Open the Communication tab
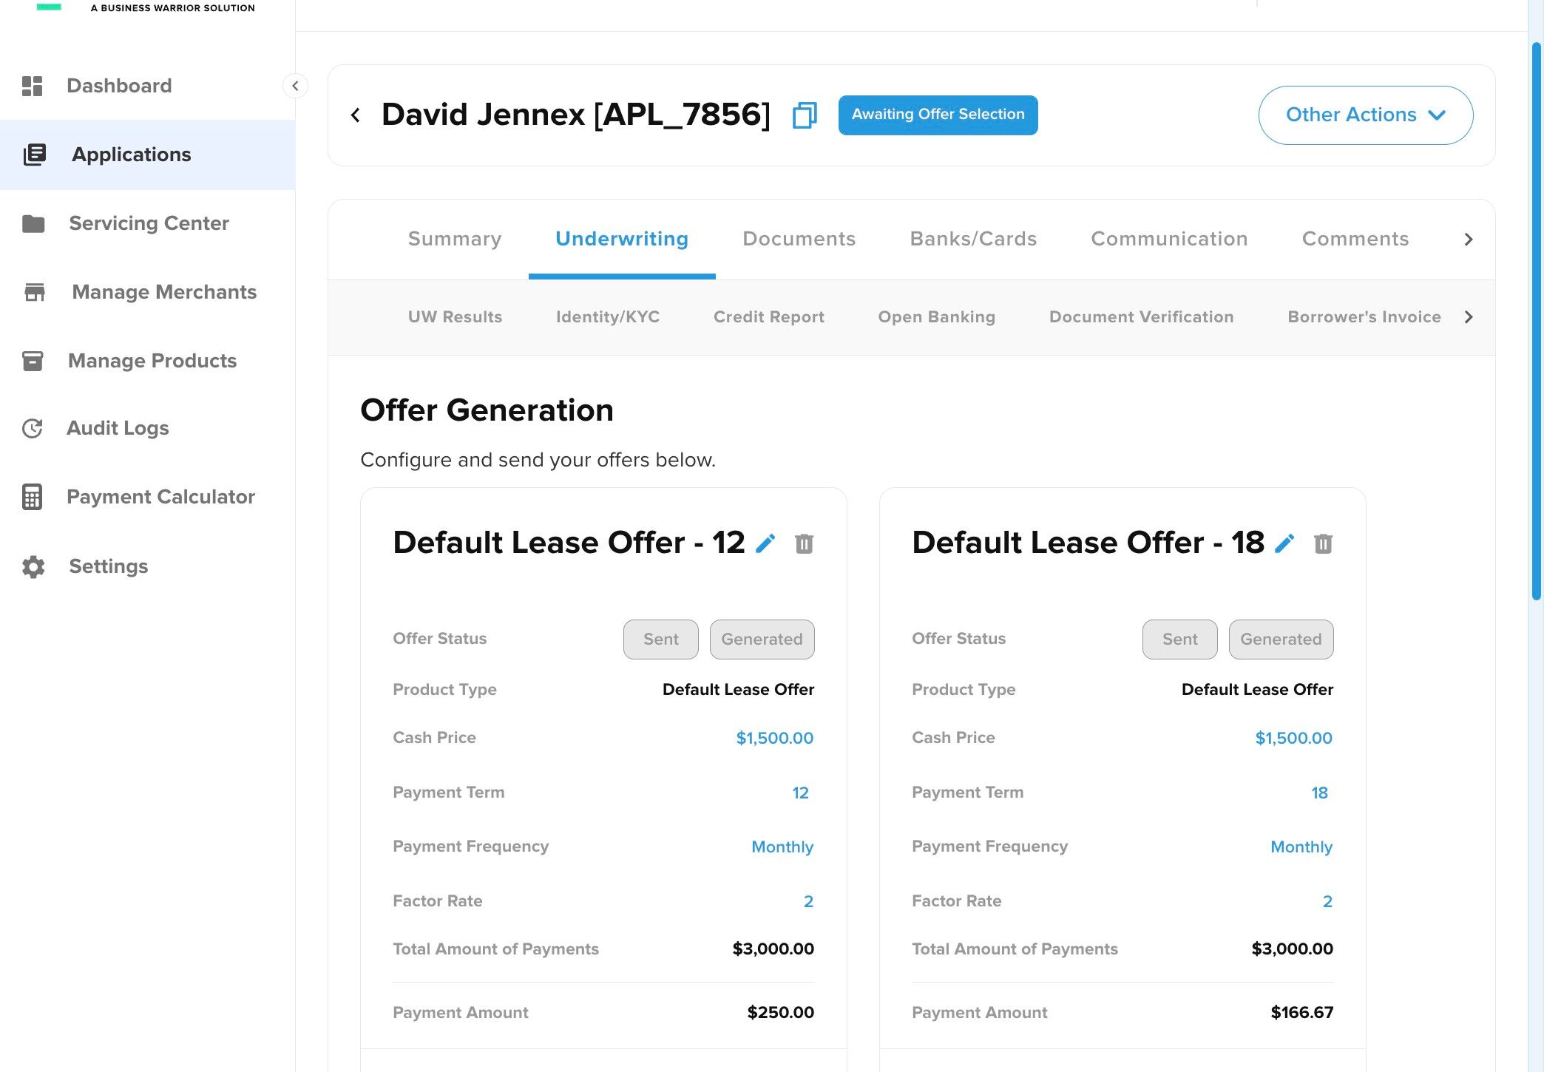The width and height of the screenshot is (1544, 1072). click(x=1170, y=239)
